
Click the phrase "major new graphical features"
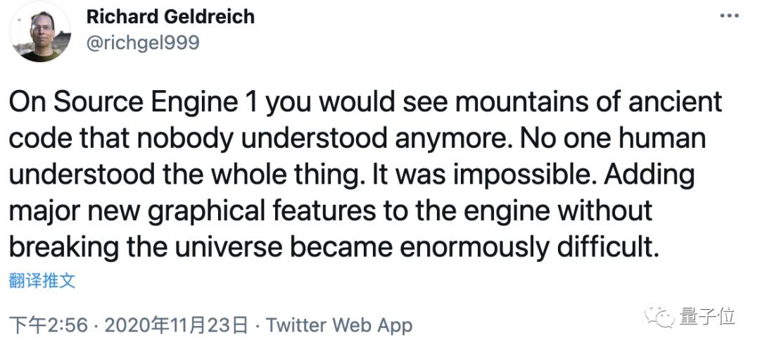(192, 211)
